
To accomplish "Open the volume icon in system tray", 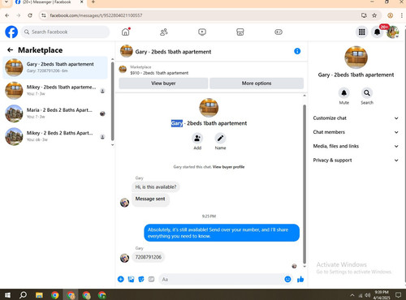I will coord(367,295).
